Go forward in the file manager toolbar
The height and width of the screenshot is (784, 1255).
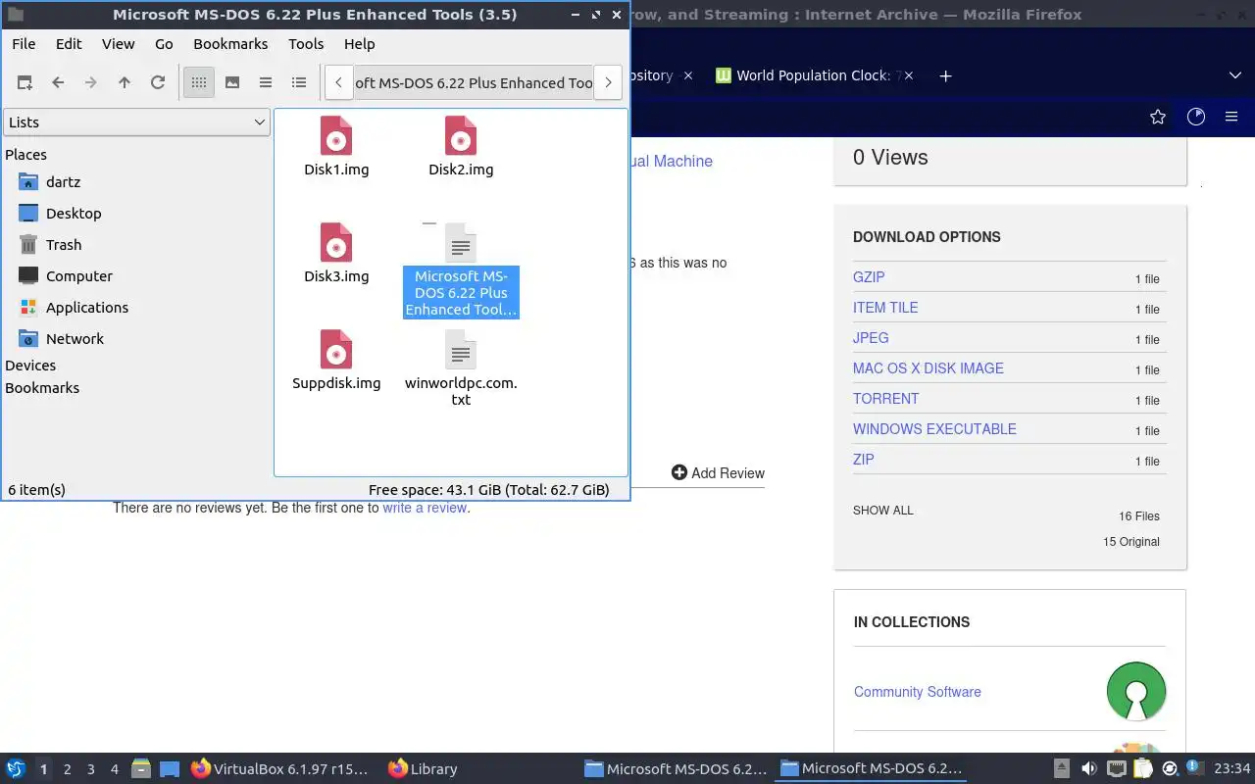point(91,83)
